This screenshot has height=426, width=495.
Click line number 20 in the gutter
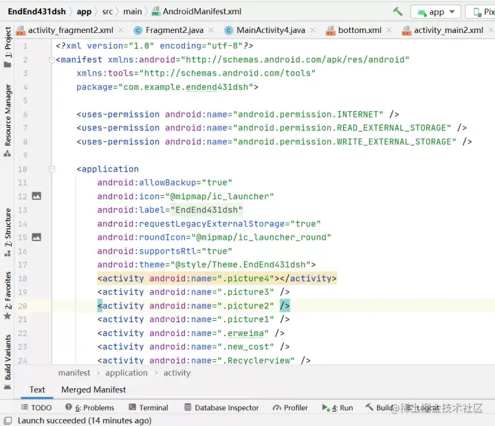23,306
